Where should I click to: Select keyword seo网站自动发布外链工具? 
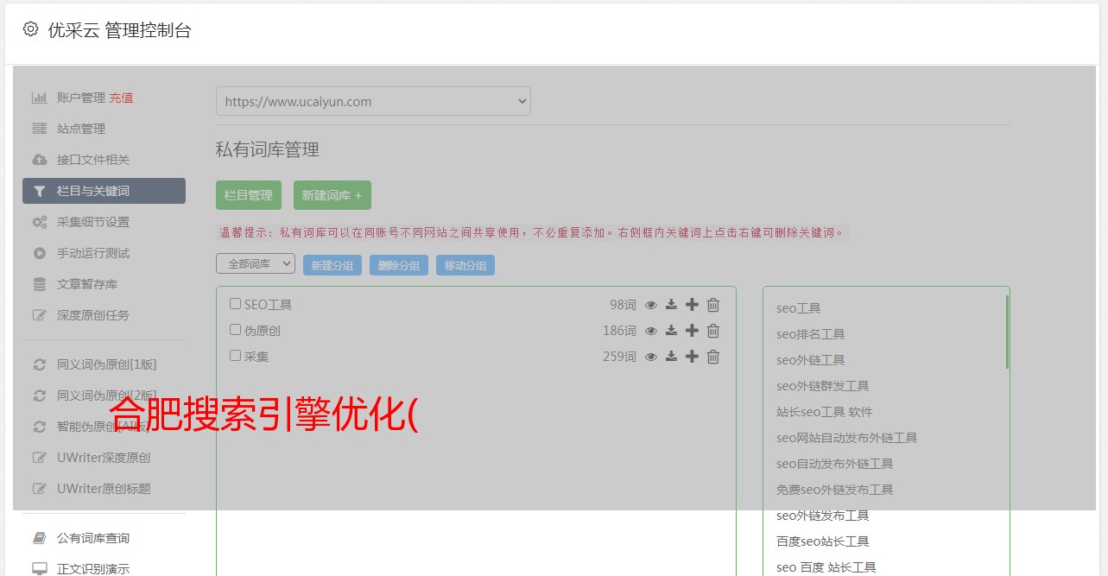(x=846, y=438)
